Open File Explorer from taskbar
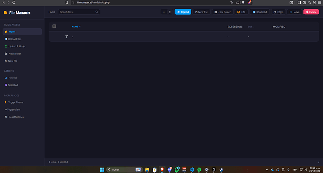The width and height of the screenshot is (323, 173). coord(147,170)
